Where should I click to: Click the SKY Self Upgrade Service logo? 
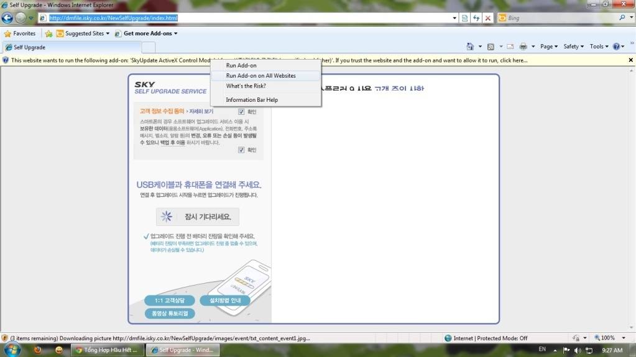pos(170,88)
